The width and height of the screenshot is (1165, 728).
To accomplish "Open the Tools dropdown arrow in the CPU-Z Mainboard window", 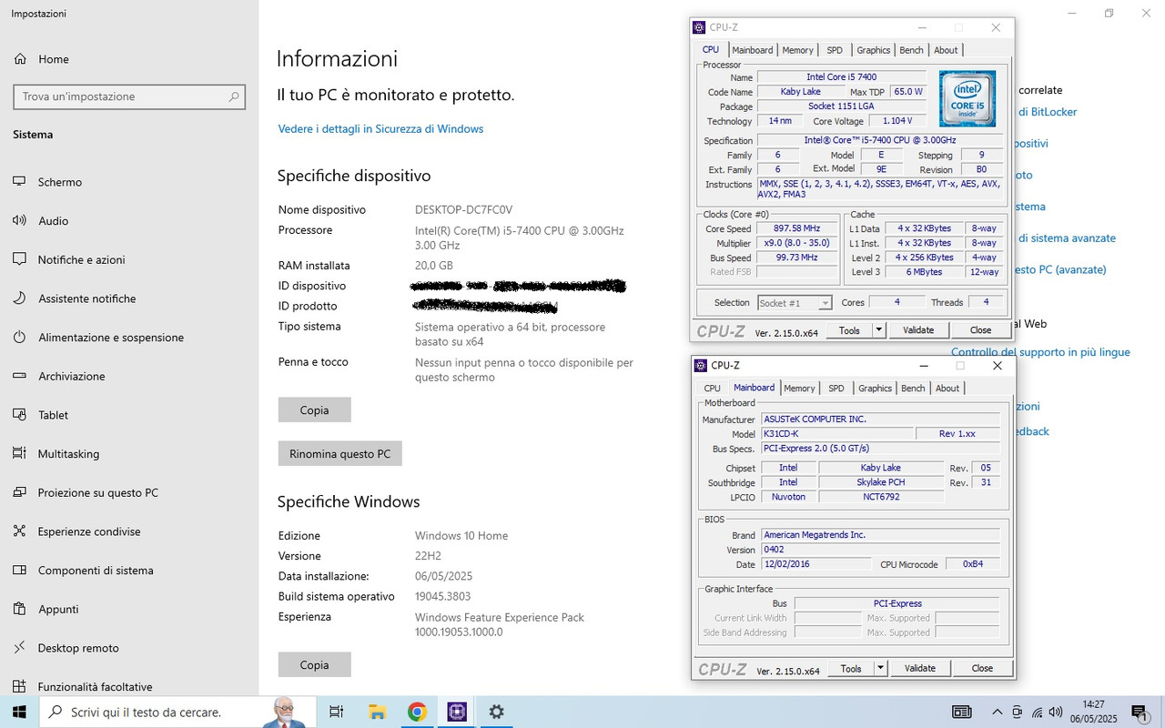I will pos(881,668).
